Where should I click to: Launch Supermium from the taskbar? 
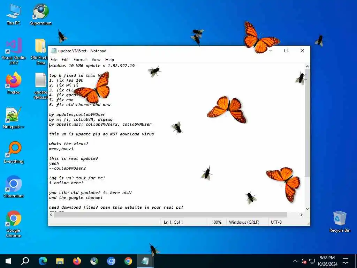[94, 261]
